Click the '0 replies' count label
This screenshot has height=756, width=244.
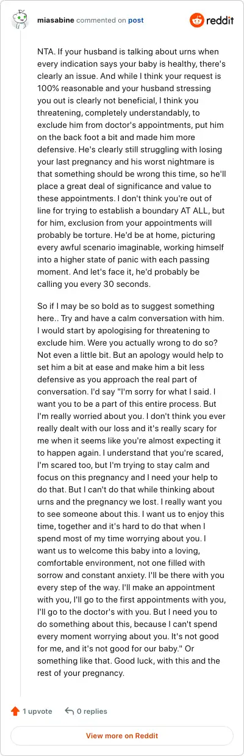point(92,711)
